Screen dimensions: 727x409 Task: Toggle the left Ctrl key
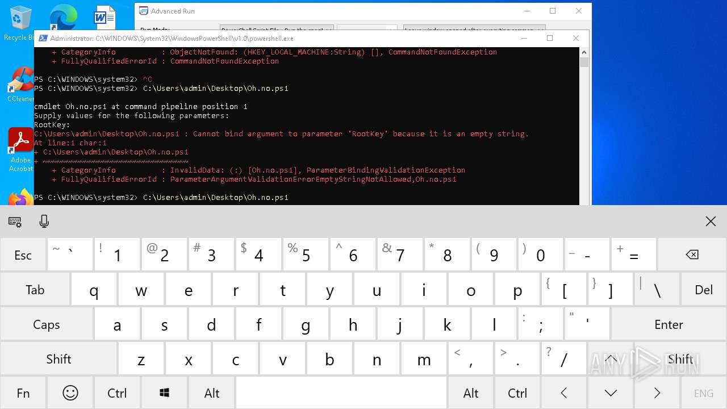[x=117, y=393]
